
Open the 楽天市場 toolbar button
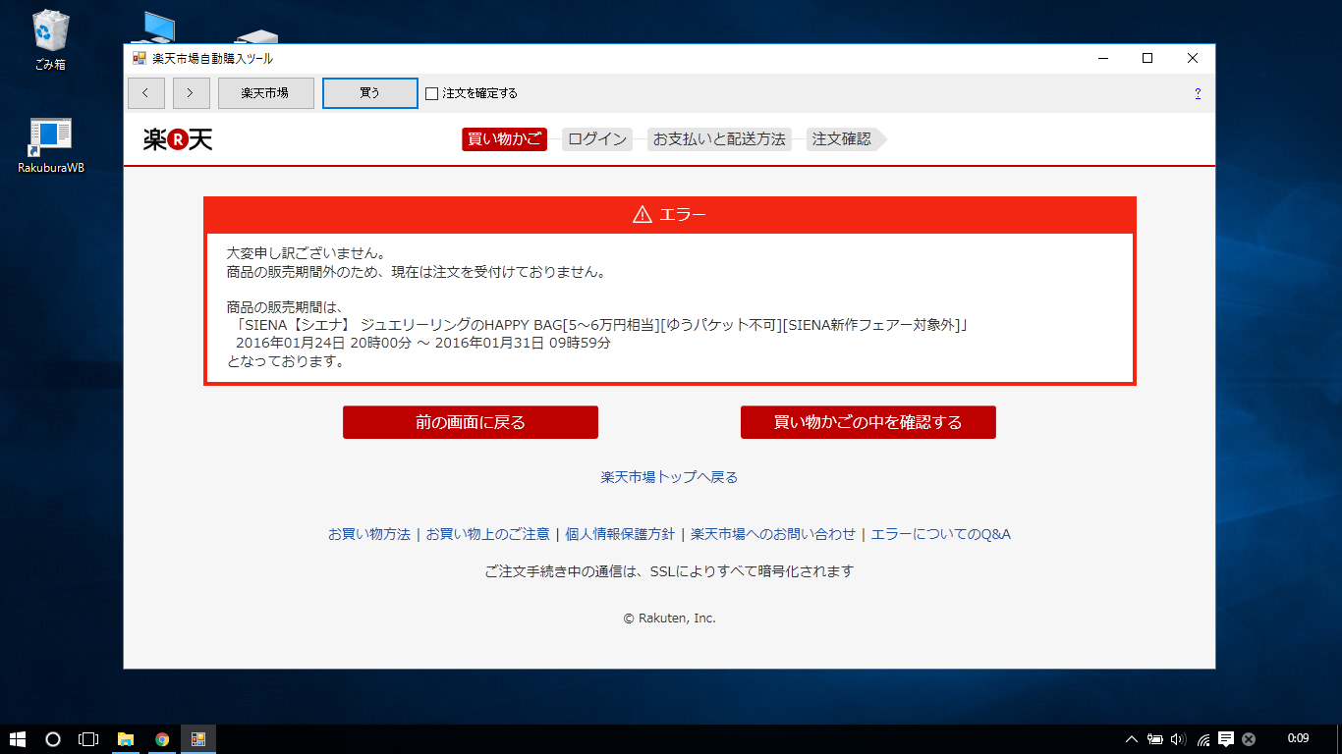click(265, 93)
